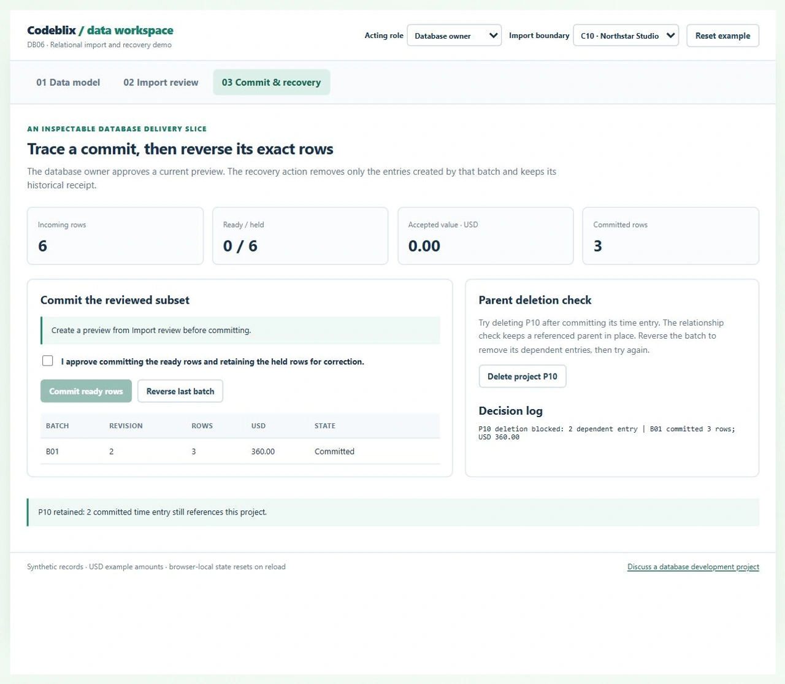Open the Import boundary dropdown
Screen dimensions: 785x684
point(626,36)
